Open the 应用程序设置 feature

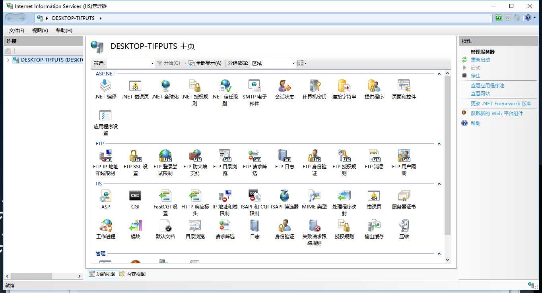pos(105,116)
